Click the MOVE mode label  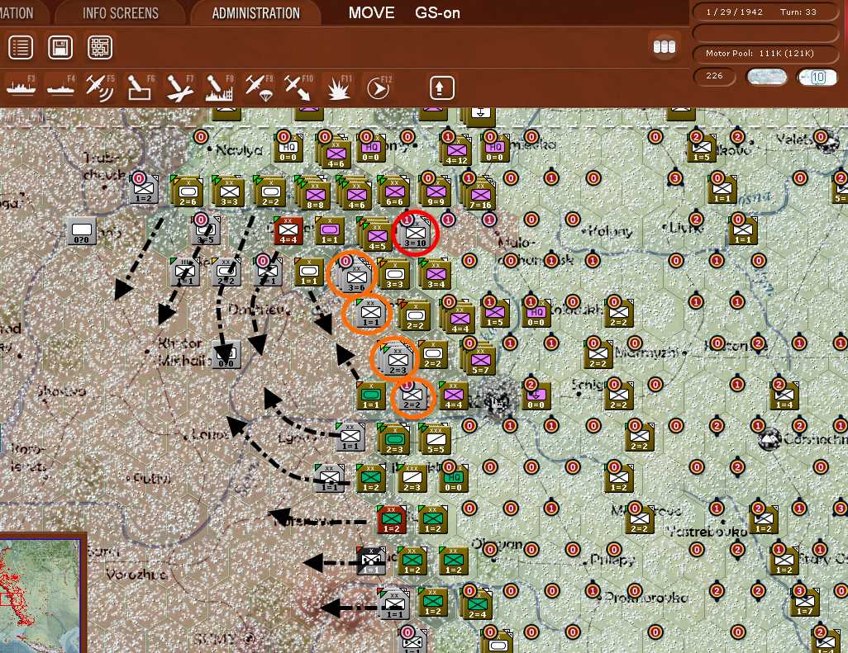[x=371, y=12]
